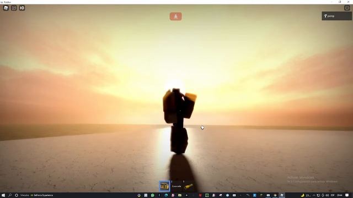Open the Windows Start menu

click(3, 195)
